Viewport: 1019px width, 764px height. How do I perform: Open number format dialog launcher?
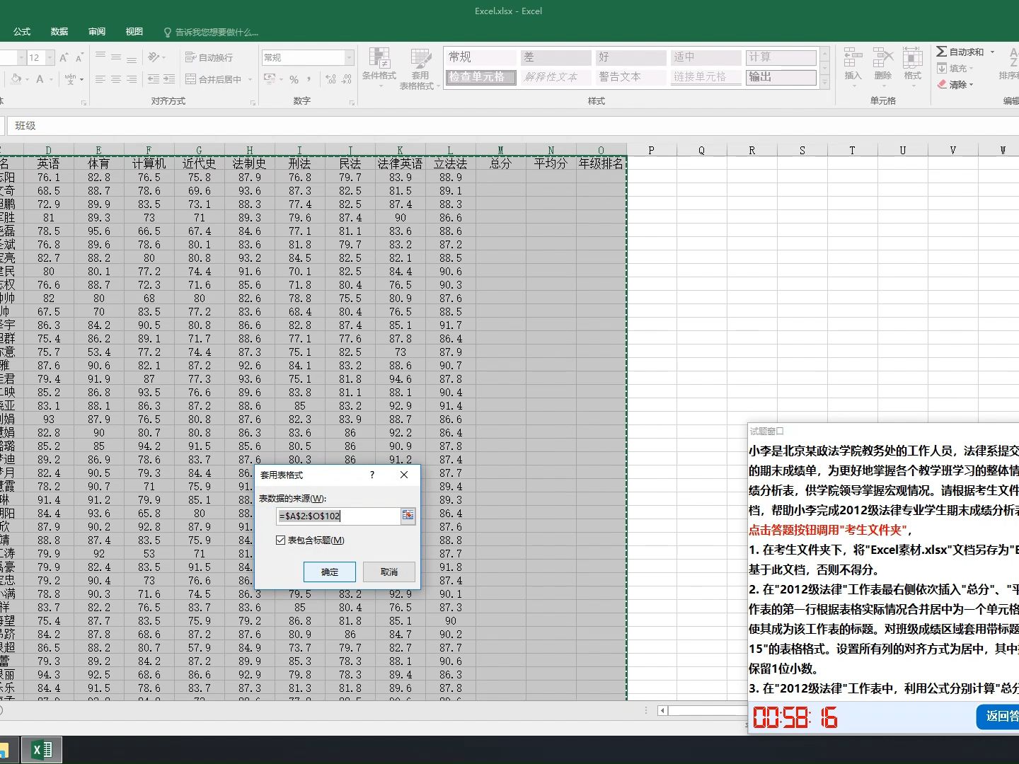(x=352, y=103)
